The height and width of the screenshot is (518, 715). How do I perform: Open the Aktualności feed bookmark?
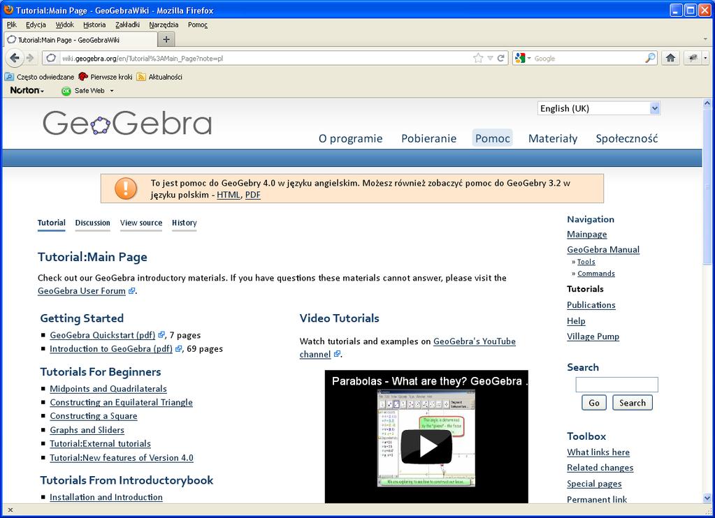point(159,77)
